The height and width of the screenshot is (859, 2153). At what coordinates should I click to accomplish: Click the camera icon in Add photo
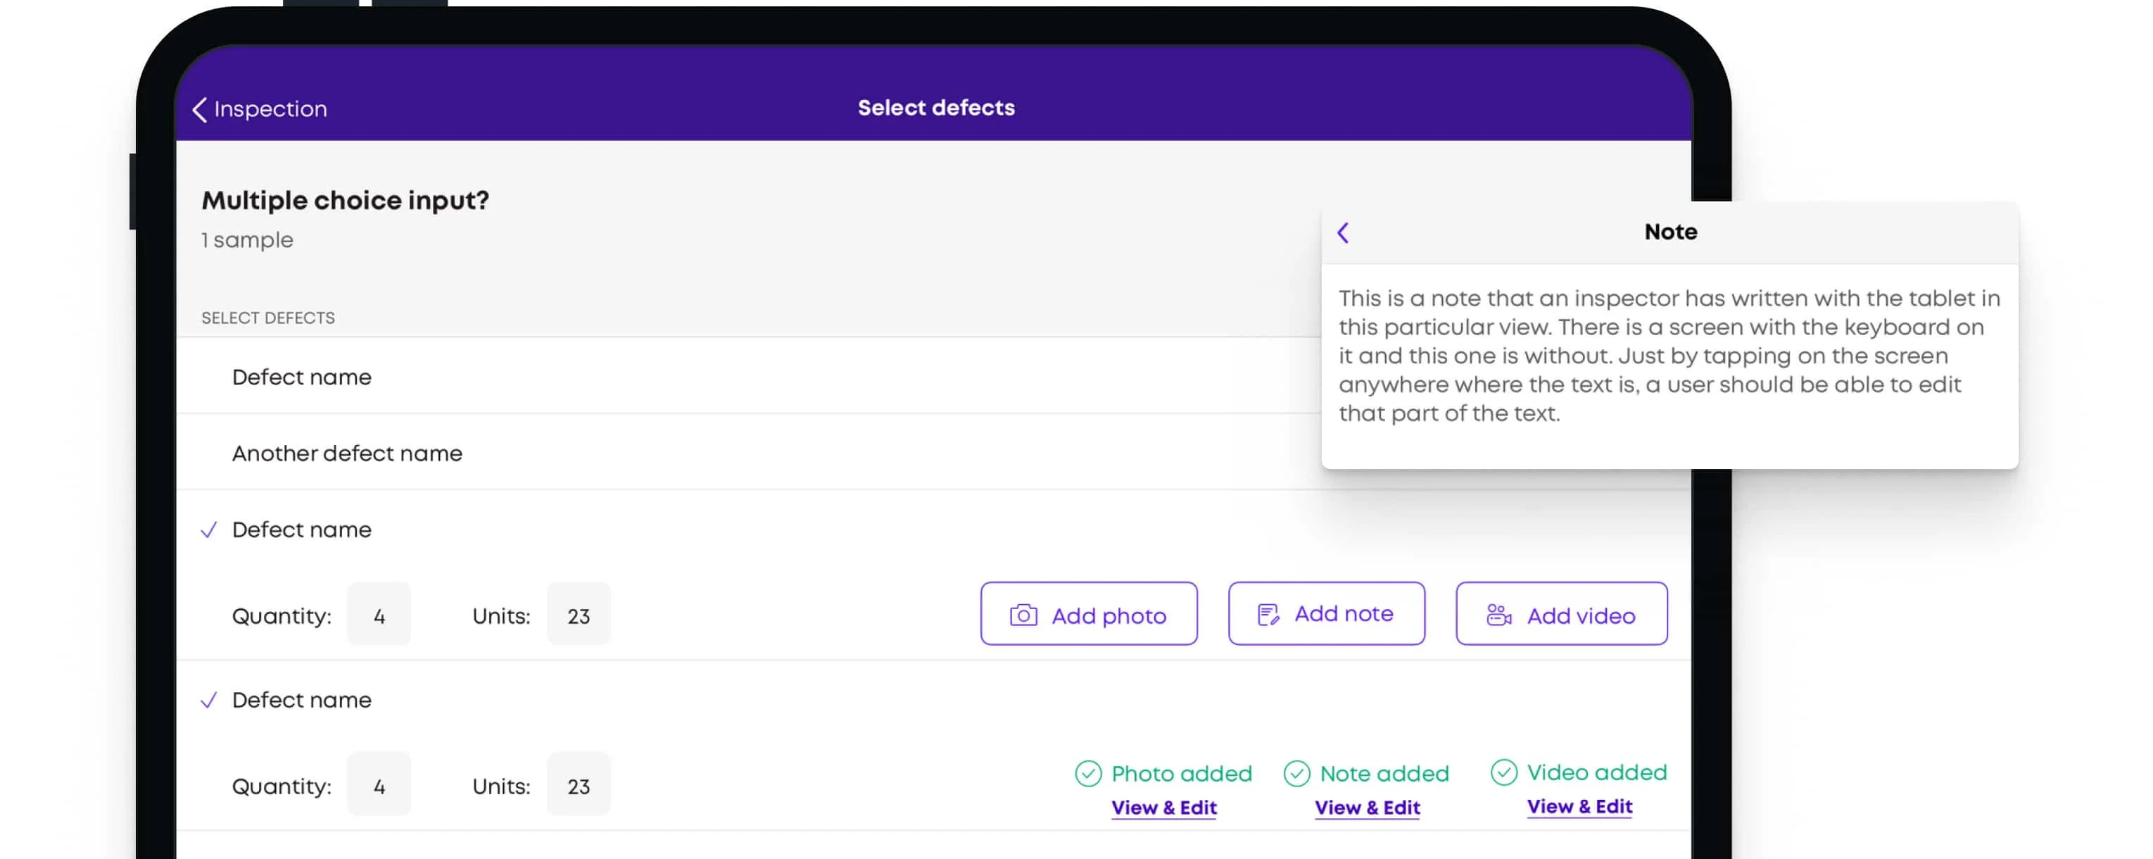coord(1023,615)
